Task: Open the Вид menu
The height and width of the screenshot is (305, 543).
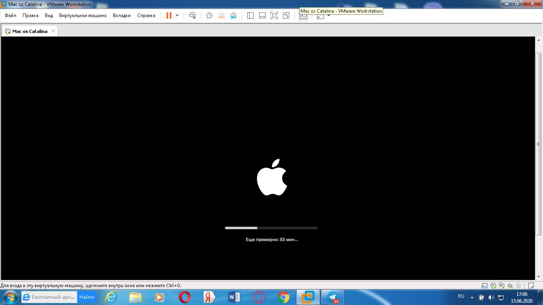Action: 49,15
